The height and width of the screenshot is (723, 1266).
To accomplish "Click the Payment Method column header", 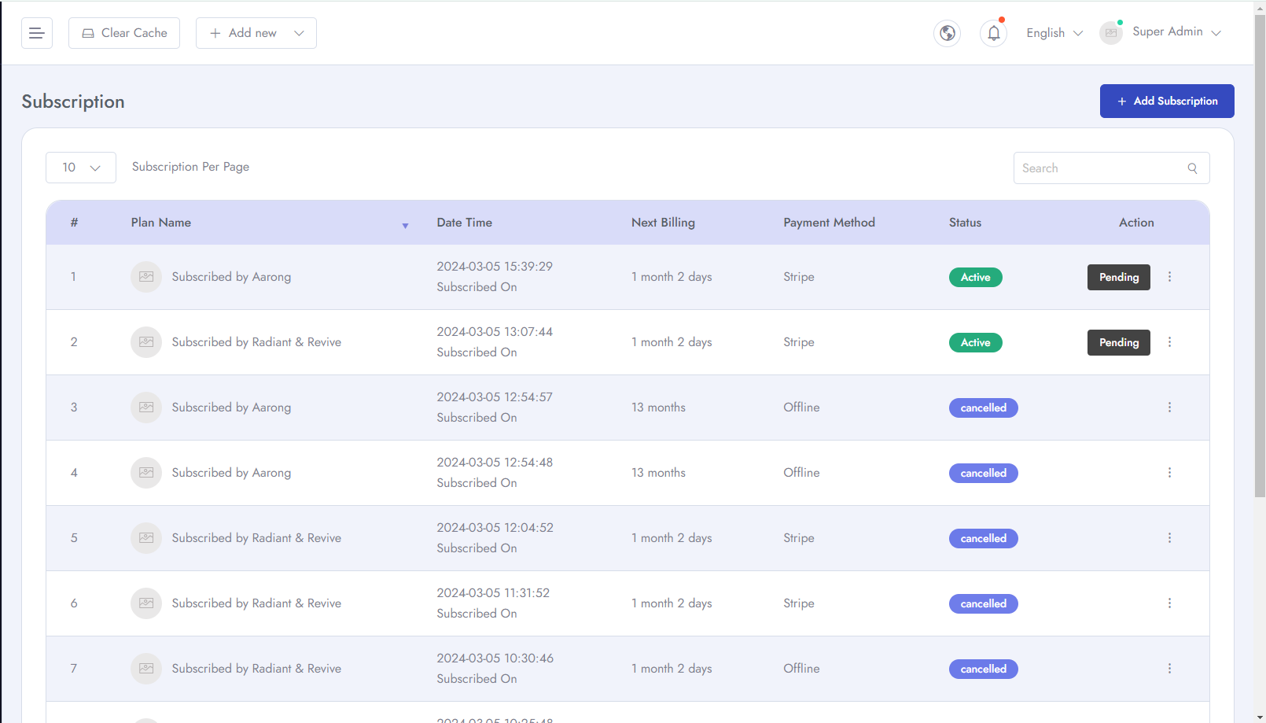I will click(829, 223).
